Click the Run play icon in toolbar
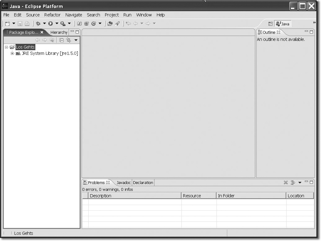 [50, 24]
